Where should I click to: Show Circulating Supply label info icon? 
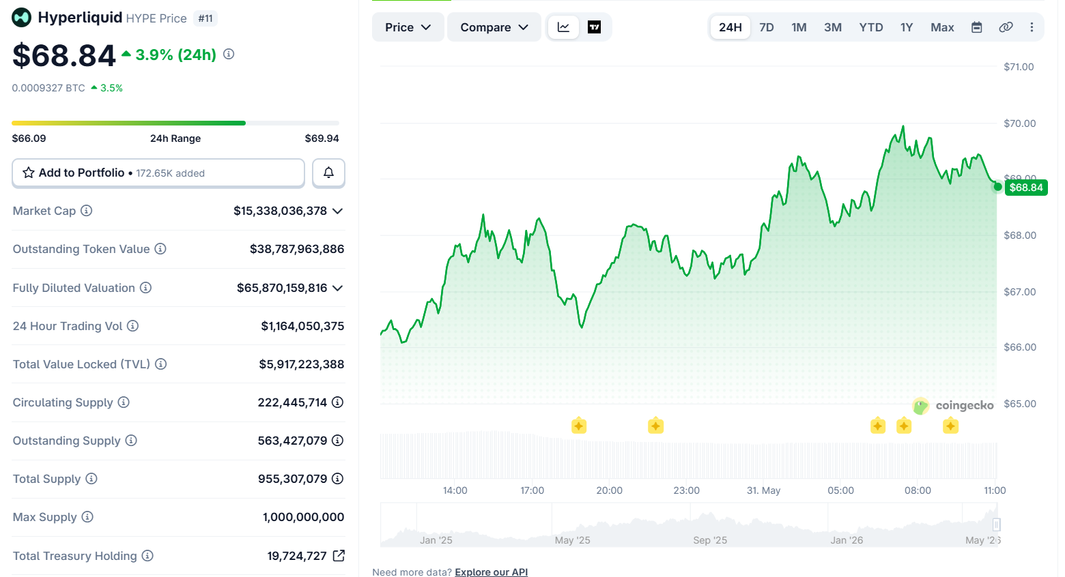124,402
